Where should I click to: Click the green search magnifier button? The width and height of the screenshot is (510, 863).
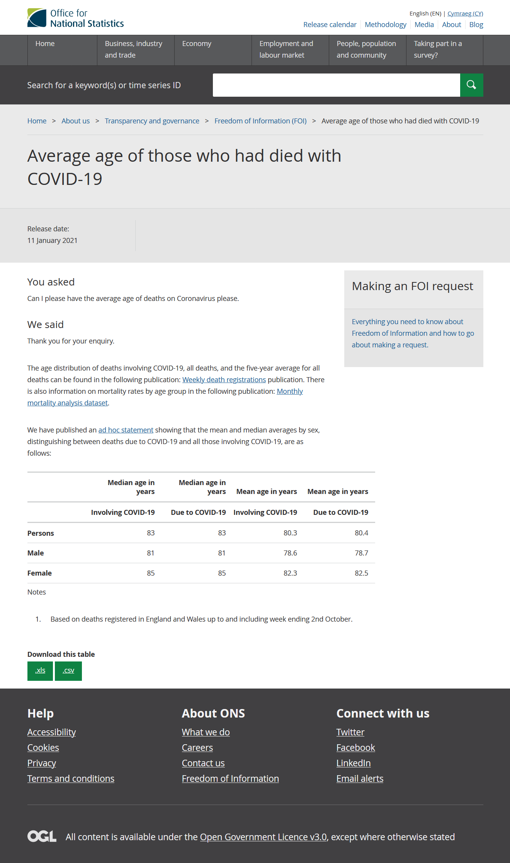pyautogui.click(x=471, y=85)
